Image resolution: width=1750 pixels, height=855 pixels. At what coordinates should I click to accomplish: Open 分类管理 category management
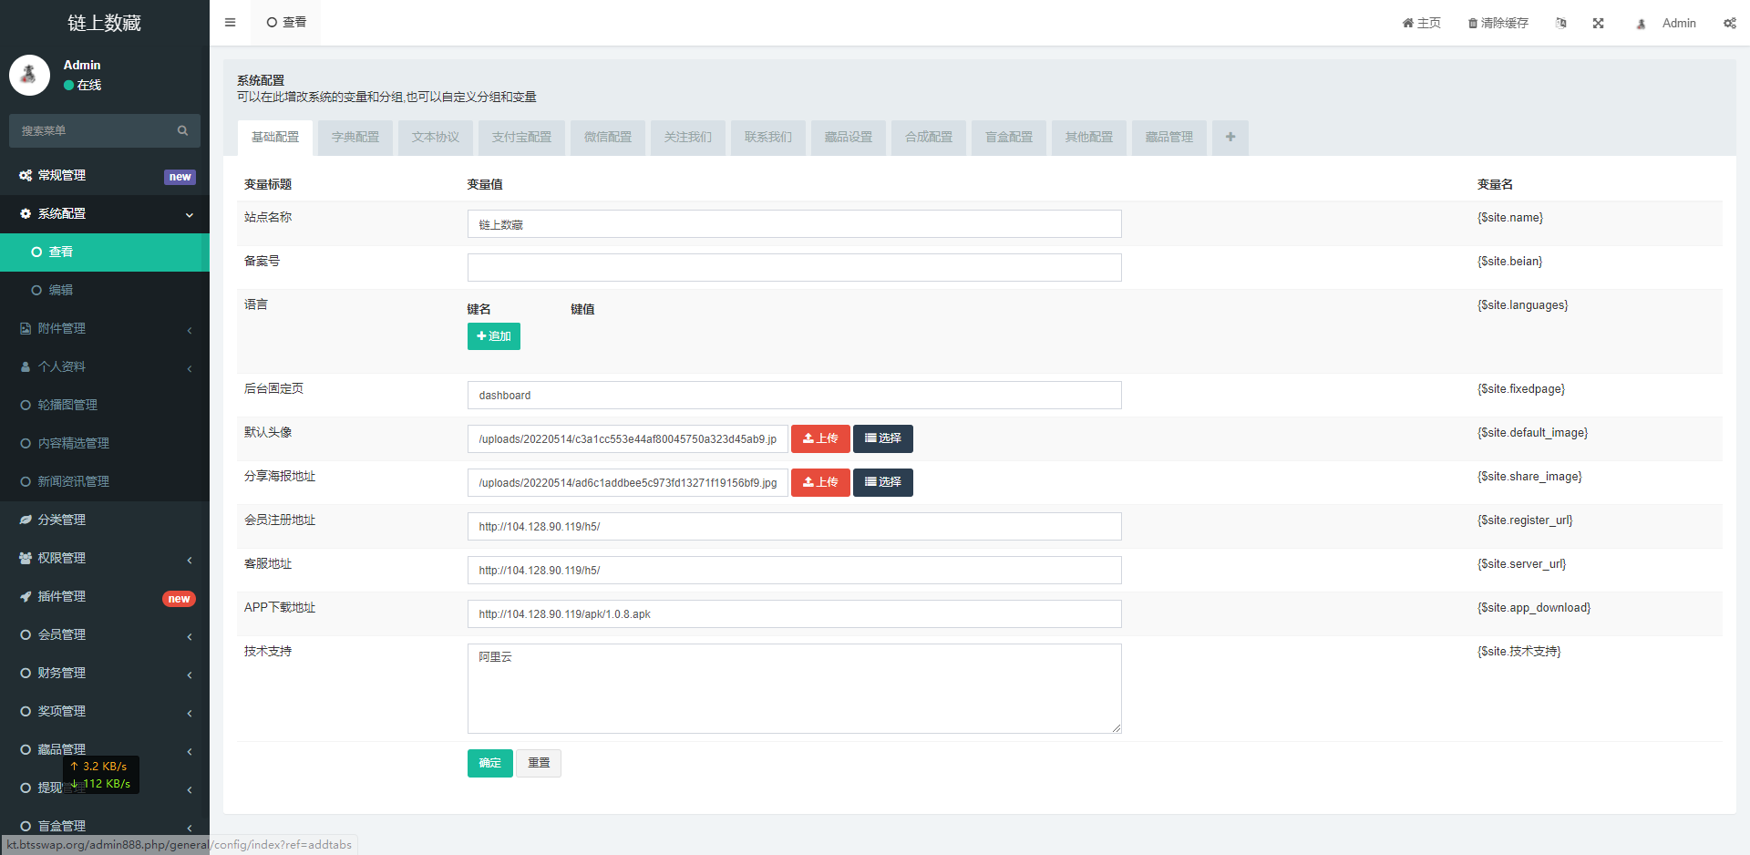[x=61, y=520]
